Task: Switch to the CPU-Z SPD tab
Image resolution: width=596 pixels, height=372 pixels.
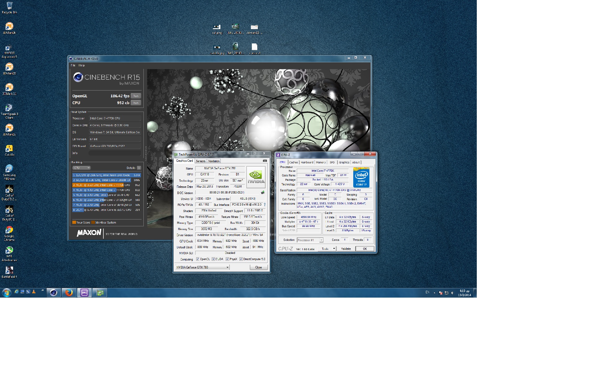Action: pyautogui.click(x=332, y=162)
